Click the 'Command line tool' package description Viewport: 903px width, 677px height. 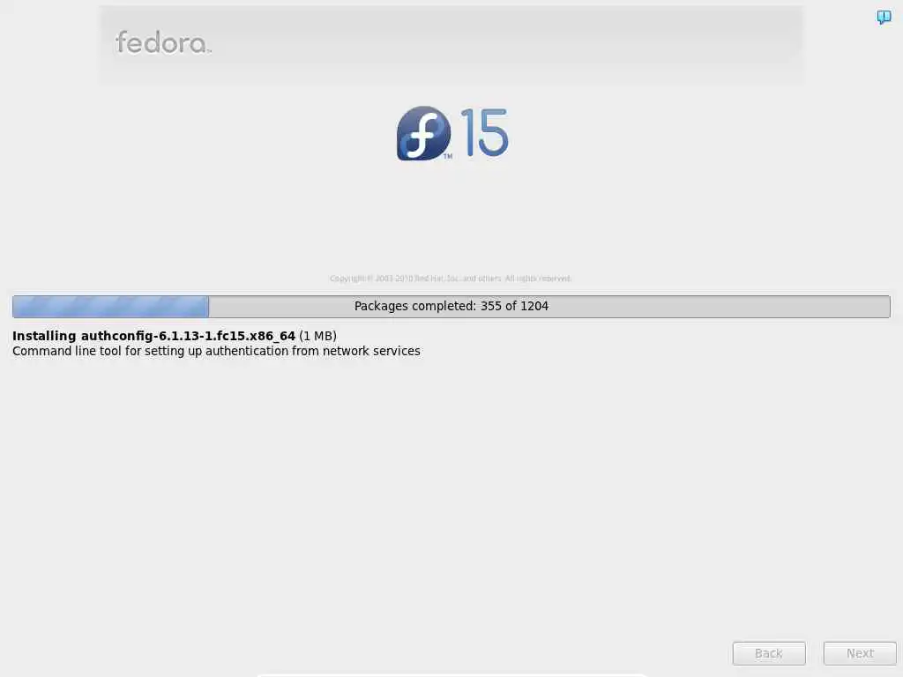point(216,351)
